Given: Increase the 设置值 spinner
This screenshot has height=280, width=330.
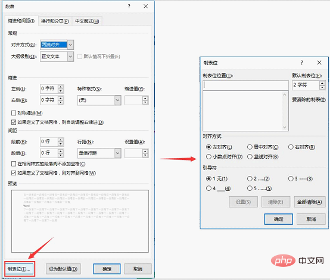Looking at the screenshot, I should click(x=145, y=151).
